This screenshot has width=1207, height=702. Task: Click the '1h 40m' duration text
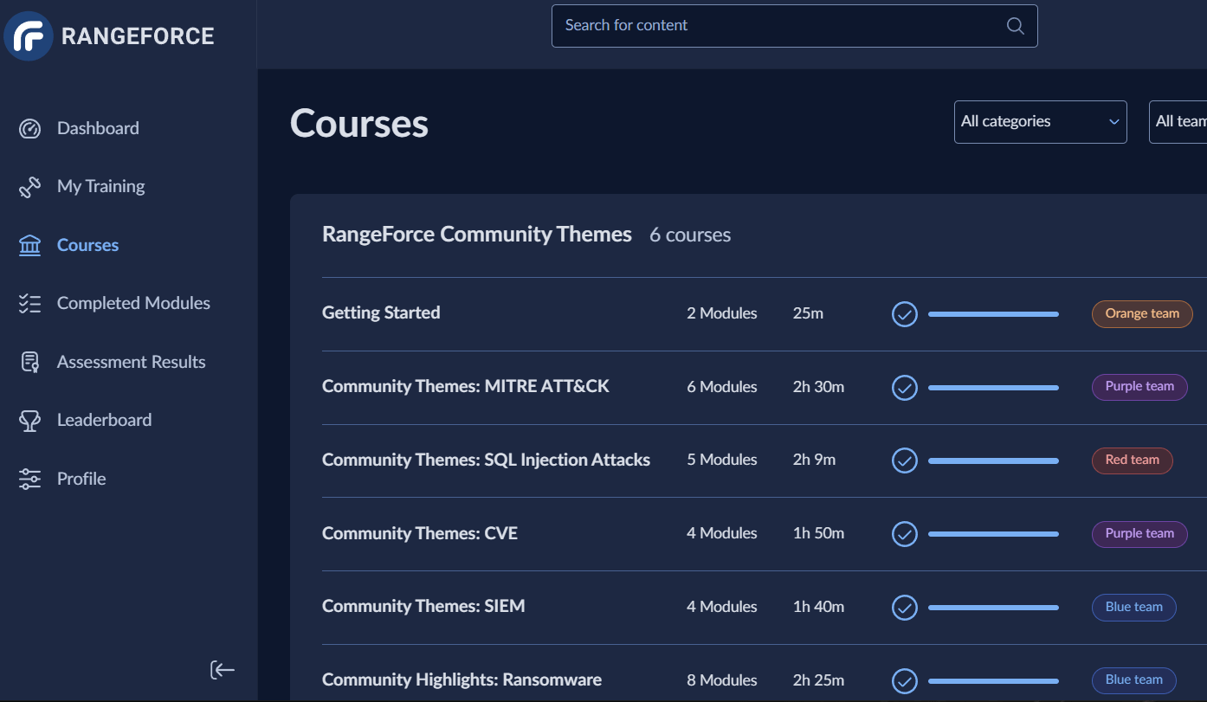pyautogui.click(x=818, y=607)
